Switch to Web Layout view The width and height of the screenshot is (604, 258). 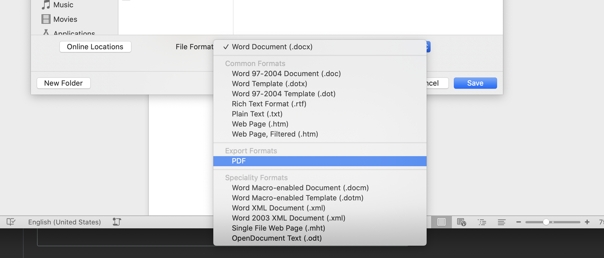point(461,222)
